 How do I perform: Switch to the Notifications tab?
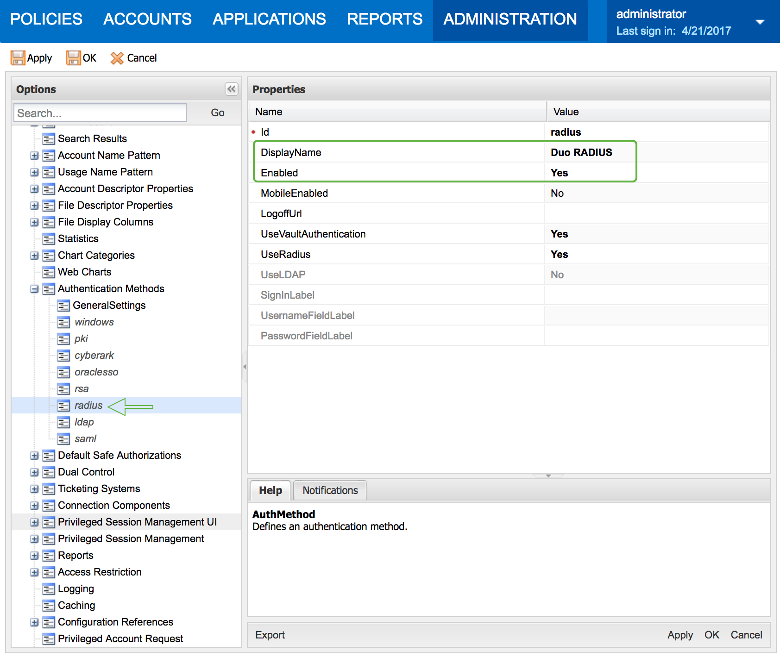330,490
